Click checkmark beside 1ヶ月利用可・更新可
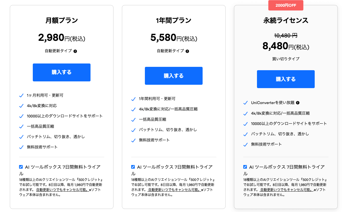This screenshot has height=212, width=343. click(x=21, y=95)
